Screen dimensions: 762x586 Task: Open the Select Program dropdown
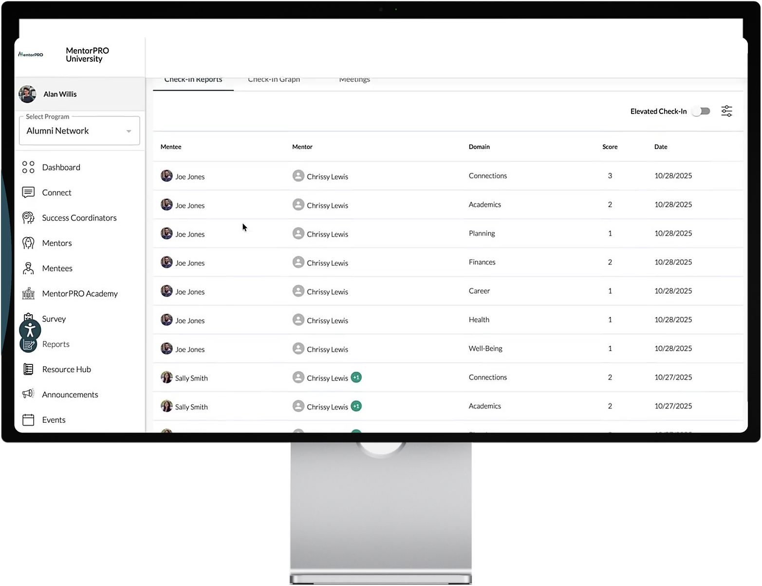(x=79, y=131)
